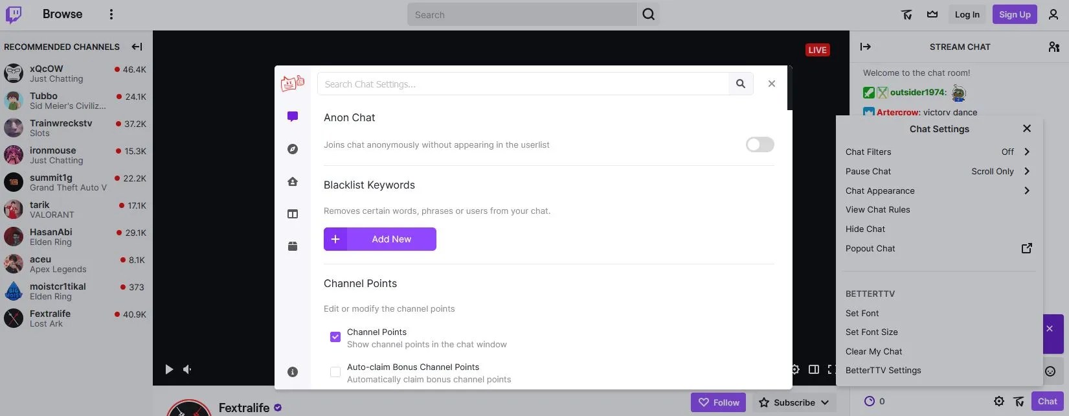The height and width of the screenshot is (416, 1069).
Task: Select View Chat Rules
Action: [x=877, y=209]
